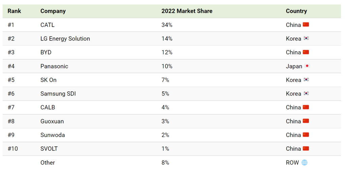Click the Korea flag beside LG Energy Solution

306,38
